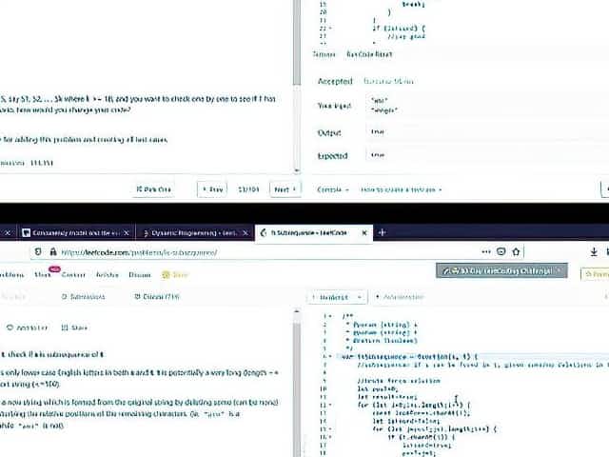Click the leetcode.com URL address field
609x457 pixels.
coord(238,252)
